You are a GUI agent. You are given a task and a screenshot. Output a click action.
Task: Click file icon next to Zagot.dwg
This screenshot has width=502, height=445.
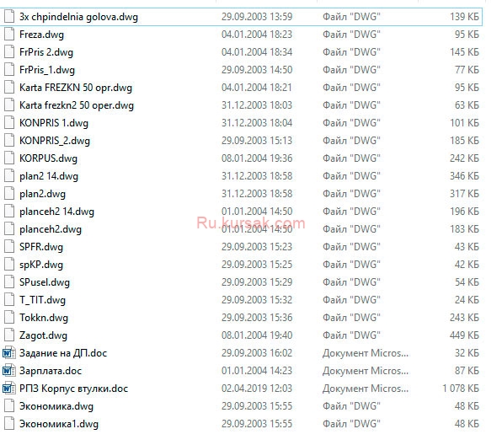9,335
